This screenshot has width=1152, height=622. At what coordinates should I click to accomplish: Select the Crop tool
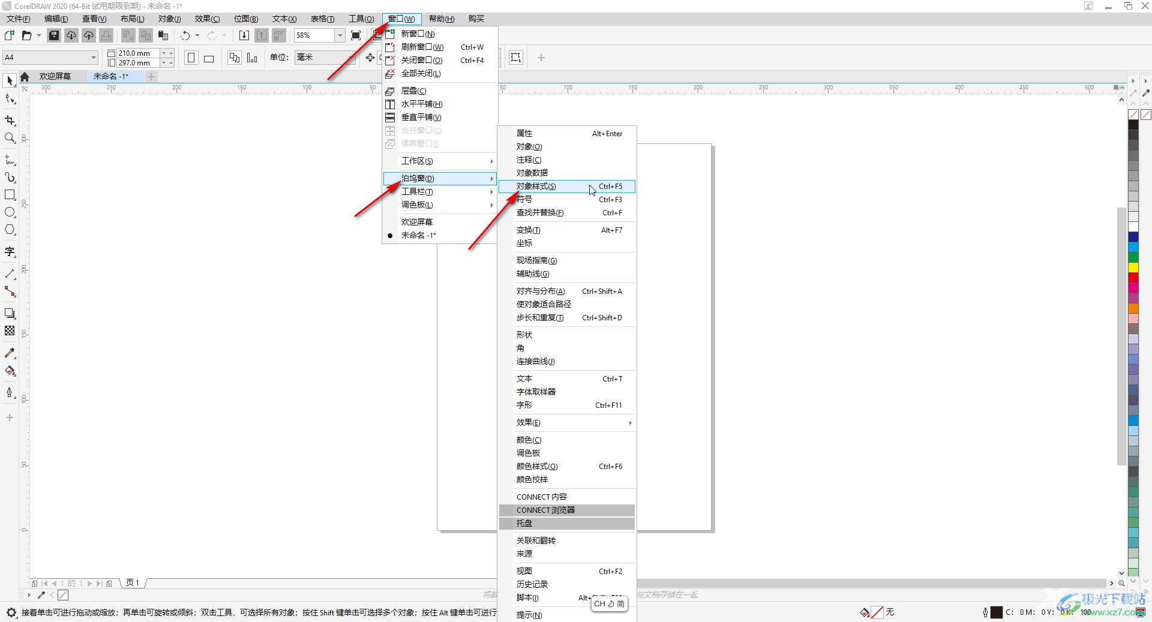(10, 121)
